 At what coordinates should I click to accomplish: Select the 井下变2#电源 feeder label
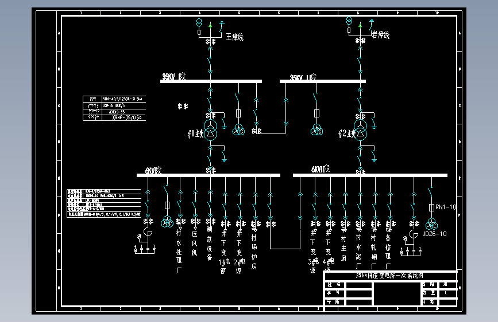239,252
